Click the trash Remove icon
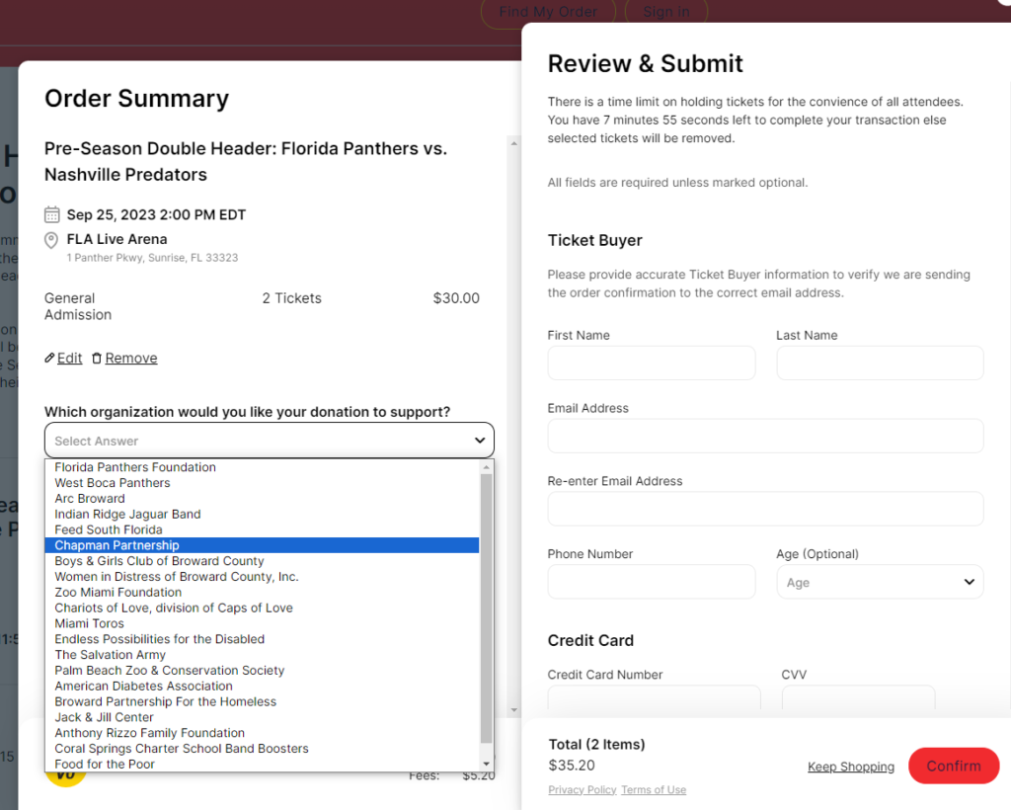 97,359
